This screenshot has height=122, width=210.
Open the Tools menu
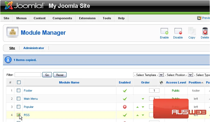click(x=107, y=18)
